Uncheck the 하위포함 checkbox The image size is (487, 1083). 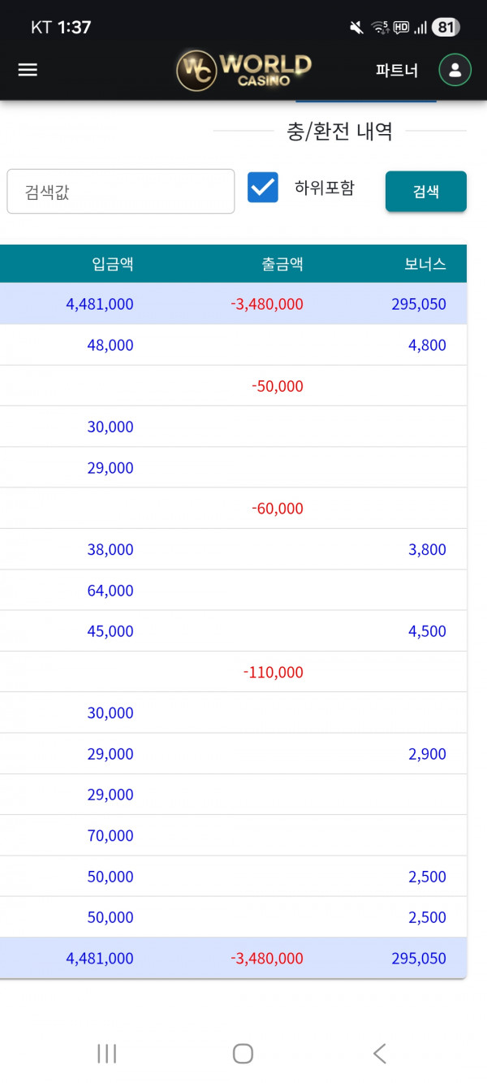pyautogui.click(x=263, y=188)
